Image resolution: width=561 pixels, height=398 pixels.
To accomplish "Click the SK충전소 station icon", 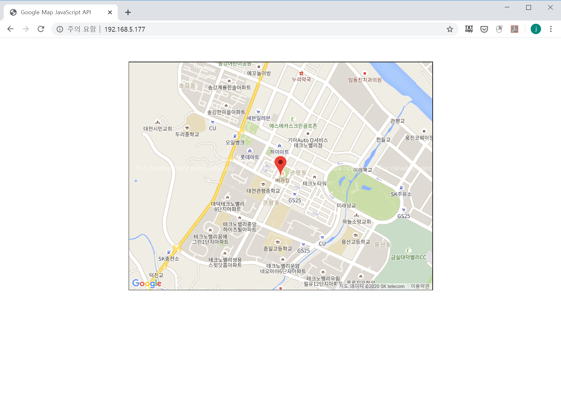I will point(169,252).
